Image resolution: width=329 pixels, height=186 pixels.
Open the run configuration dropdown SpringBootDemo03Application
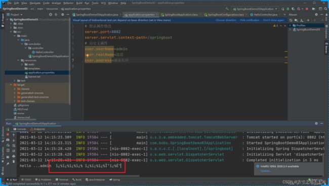255,9
